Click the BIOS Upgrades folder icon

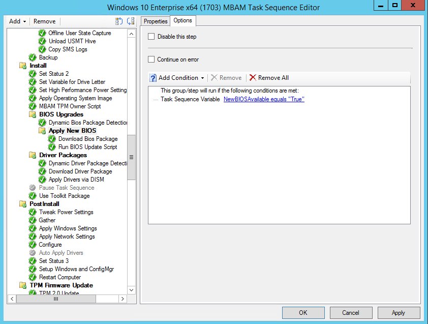pyautogui.click(x=33, y=114)
